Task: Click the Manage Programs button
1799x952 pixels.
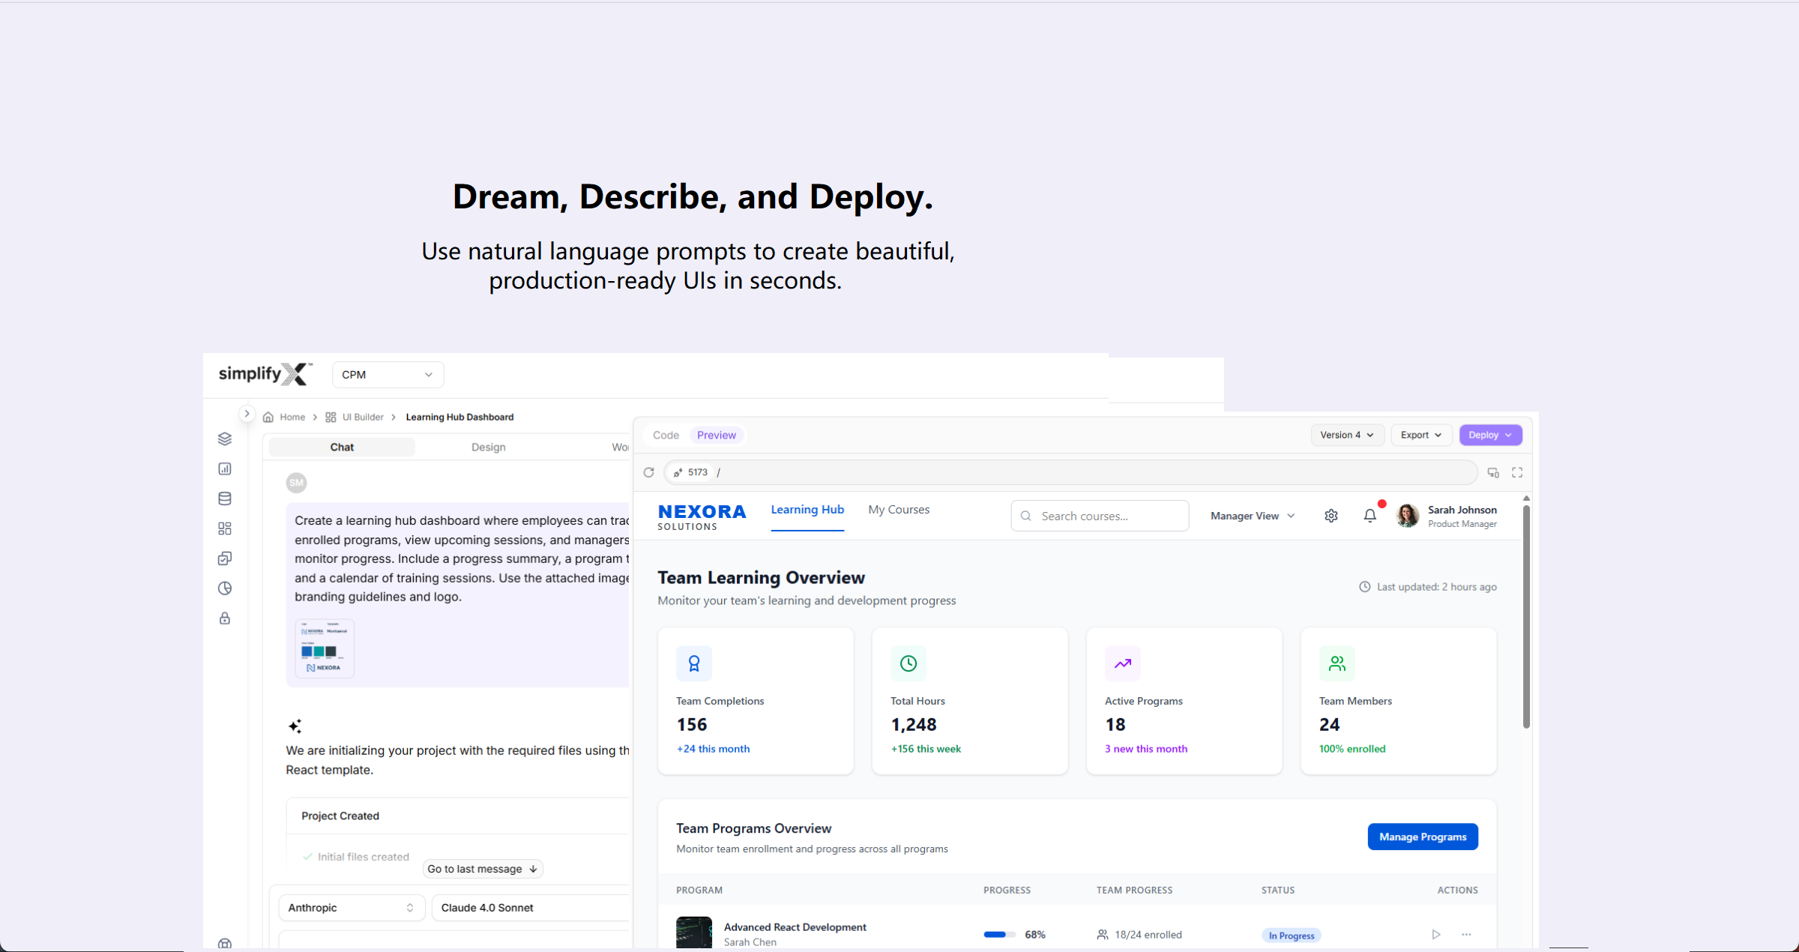Action: 1423,837
